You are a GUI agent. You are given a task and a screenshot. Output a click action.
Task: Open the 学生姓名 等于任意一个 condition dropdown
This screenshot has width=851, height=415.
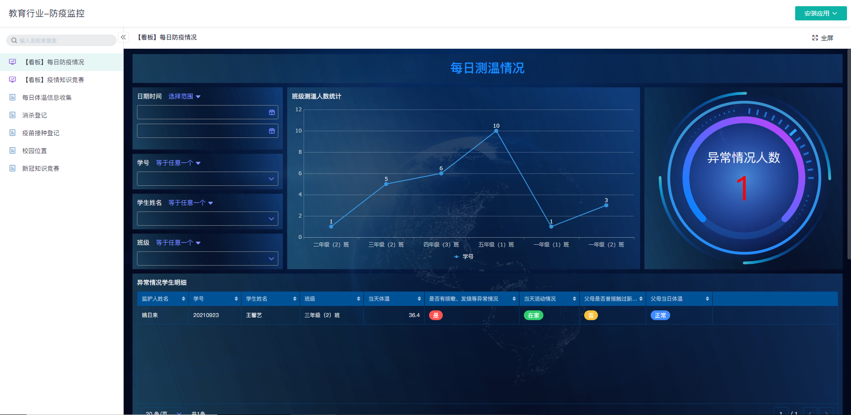click(191, 203)
